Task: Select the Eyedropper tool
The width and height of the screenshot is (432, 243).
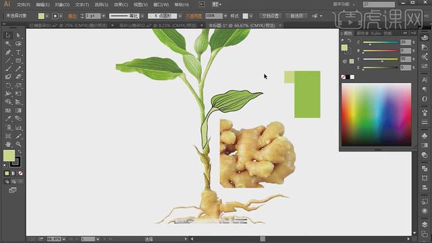Action: pyautogui.click(x=8, y=119)
